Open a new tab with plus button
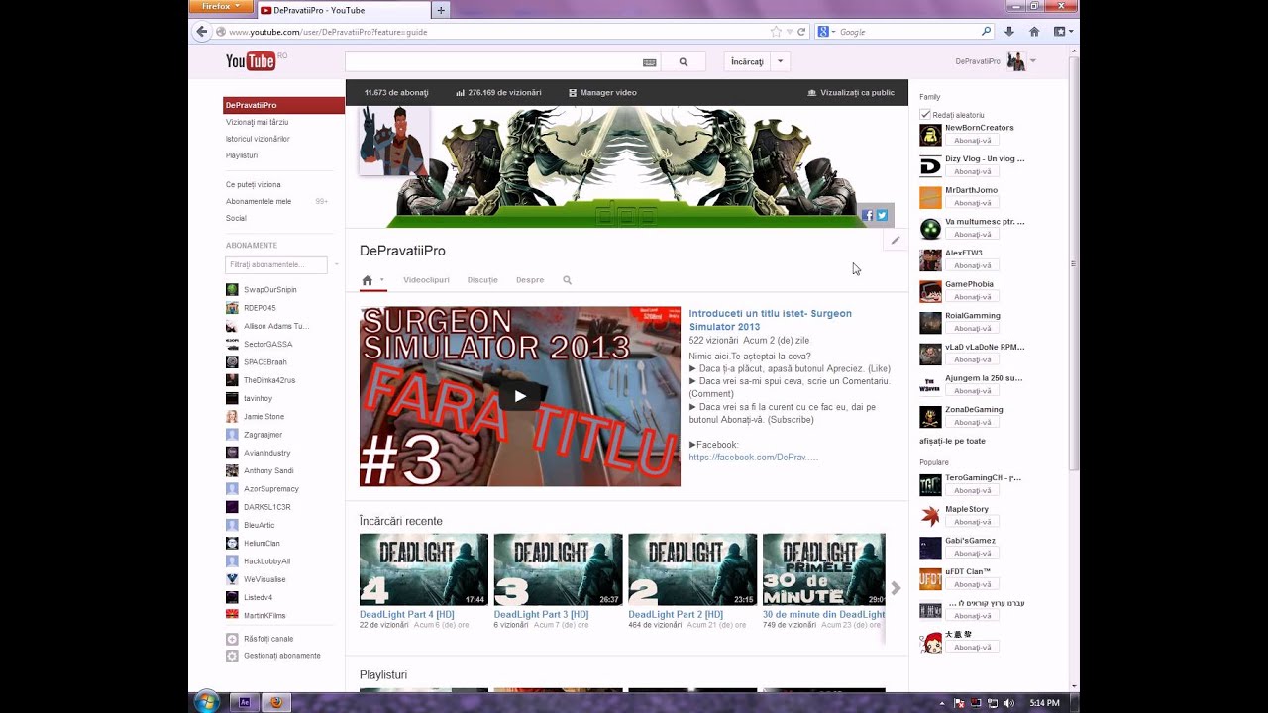The image size is (1268, 713). pos(441,10)
